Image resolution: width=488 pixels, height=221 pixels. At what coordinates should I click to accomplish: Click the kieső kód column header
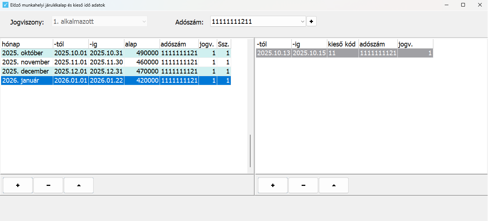[x=342, y=44]
